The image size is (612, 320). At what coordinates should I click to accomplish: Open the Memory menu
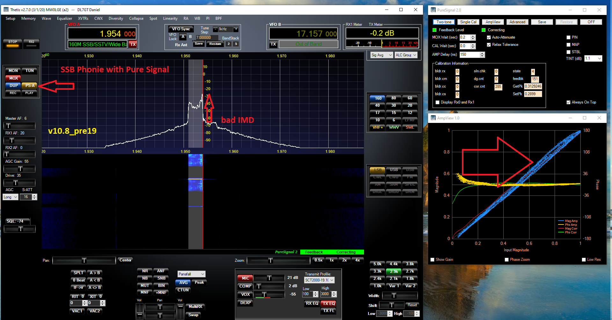pyautogui.click(x=28, y=18)
